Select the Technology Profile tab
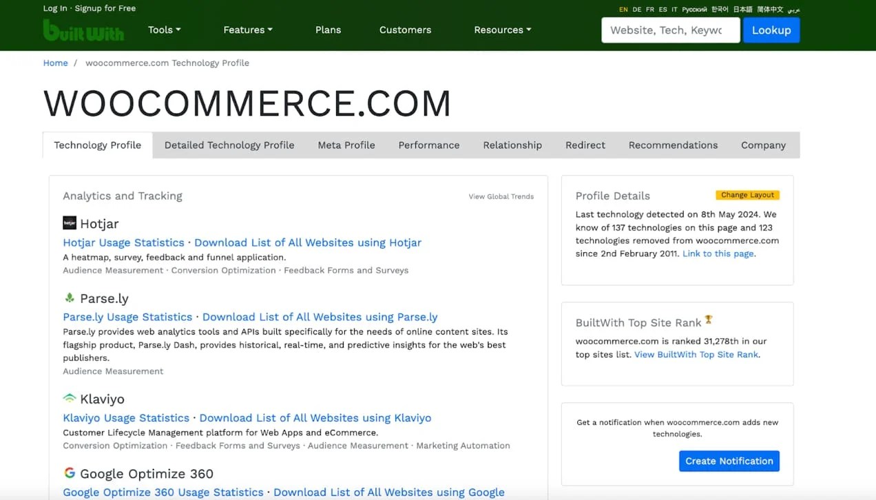The width and height of the screenshot is (876, 500). [98, 145]
